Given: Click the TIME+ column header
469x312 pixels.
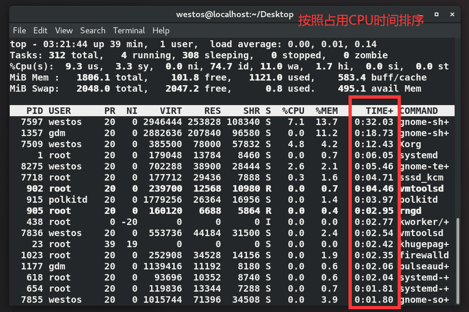Looking at the screenshot, I should pos(380,111).
